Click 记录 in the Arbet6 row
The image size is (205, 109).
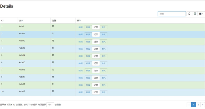pyautogui.click(x=96, y=71)
